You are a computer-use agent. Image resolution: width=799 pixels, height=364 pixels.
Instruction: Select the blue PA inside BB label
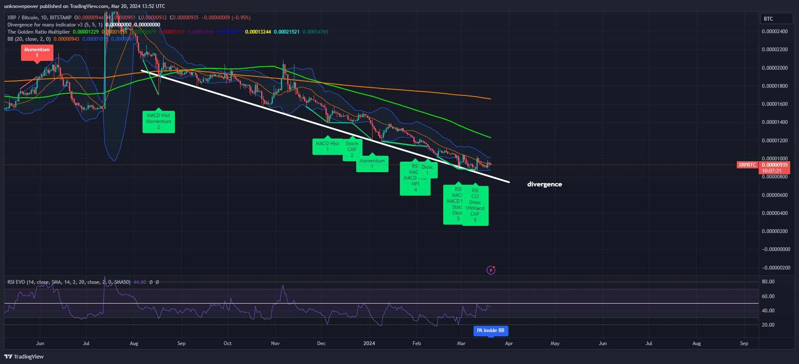click(x=491, y=331)
